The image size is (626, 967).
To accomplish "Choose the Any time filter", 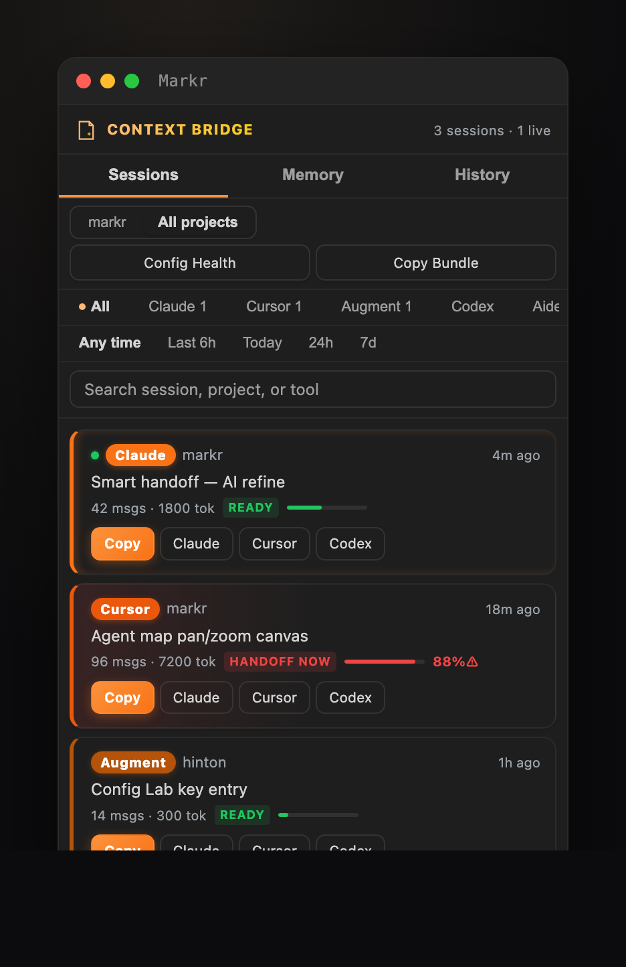I will [110, 343].
